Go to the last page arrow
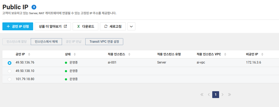 click(229, 95)
